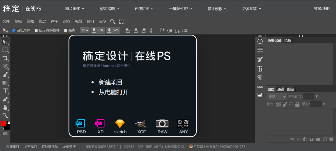The height and width of the screenshot is (151, 336).
Task: Click 新建项目 on welcome screen
Action: [x=110, y=82]
